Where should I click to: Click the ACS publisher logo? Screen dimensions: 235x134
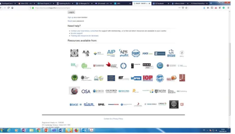(98, 53)
